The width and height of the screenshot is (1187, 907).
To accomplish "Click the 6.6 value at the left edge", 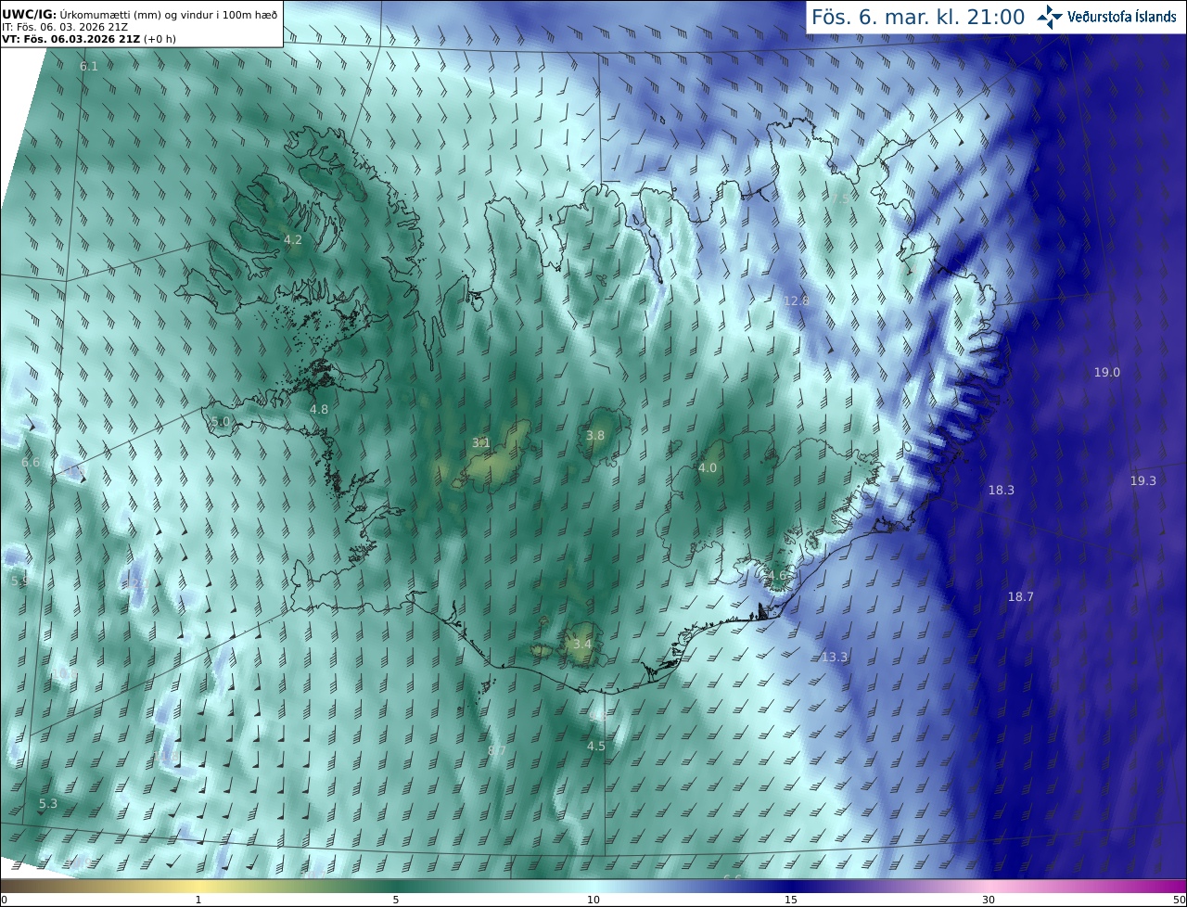I will 31,462.
